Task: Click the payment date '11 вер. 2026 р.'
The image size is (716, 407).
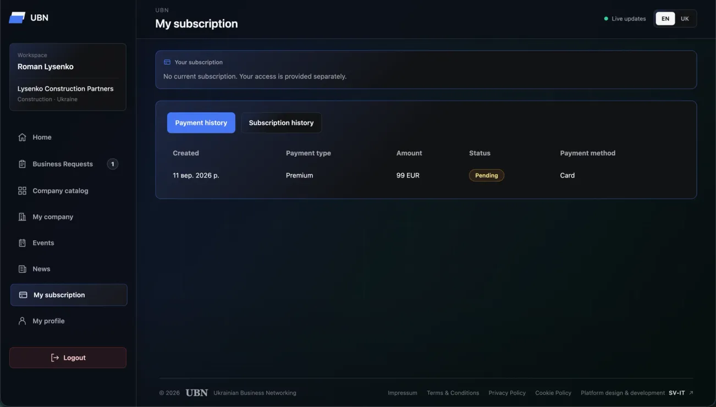Action: point(196,175)
